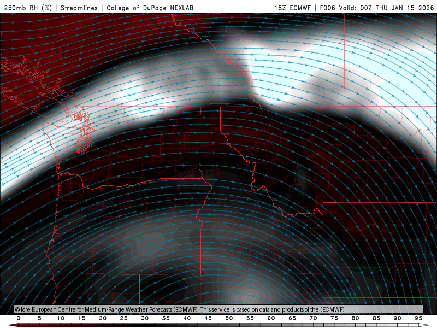This screenshot has height=328, width=437.
Task: Click the ECMWF copyright notice banner
Action: coord(219,309)
